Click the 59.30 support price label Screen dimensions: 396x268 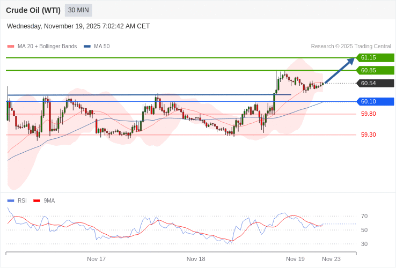click(368, 135)
